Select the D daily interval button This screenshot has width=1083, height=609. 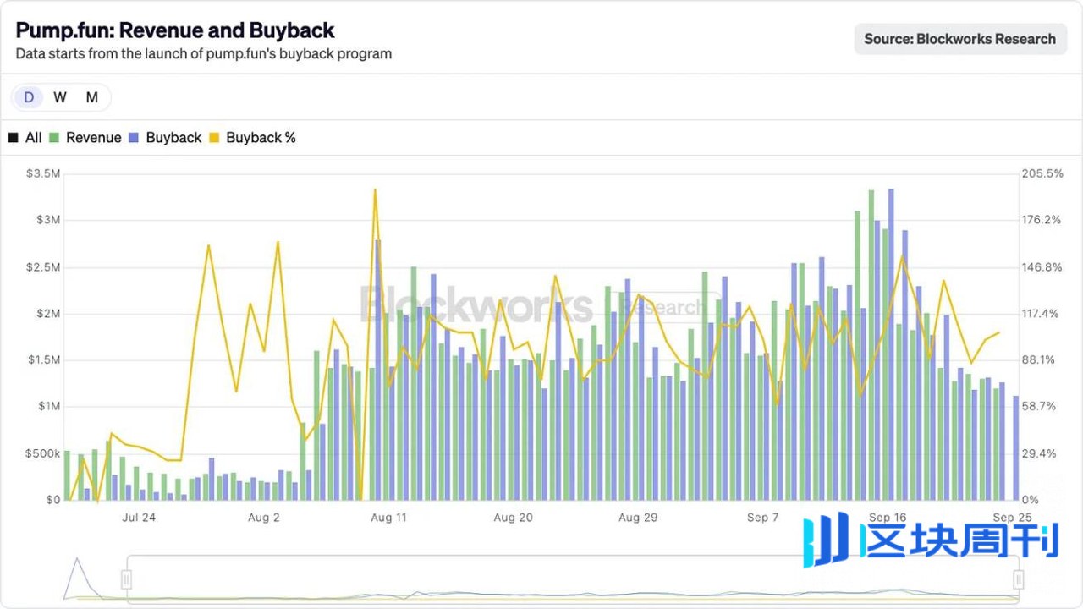coord(29,97)
